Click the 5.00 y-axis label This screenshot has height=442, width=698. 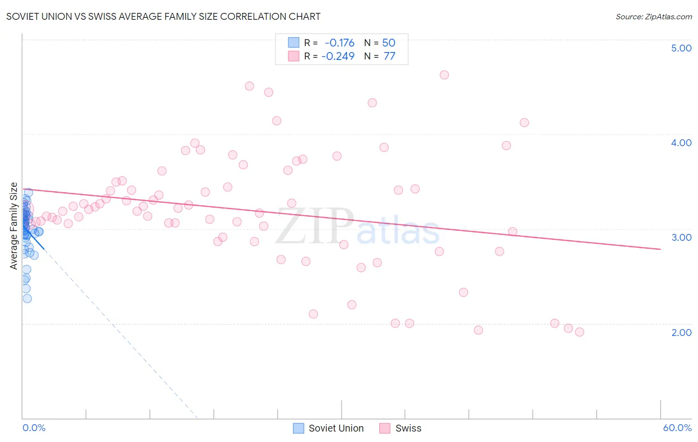point(681,48)
